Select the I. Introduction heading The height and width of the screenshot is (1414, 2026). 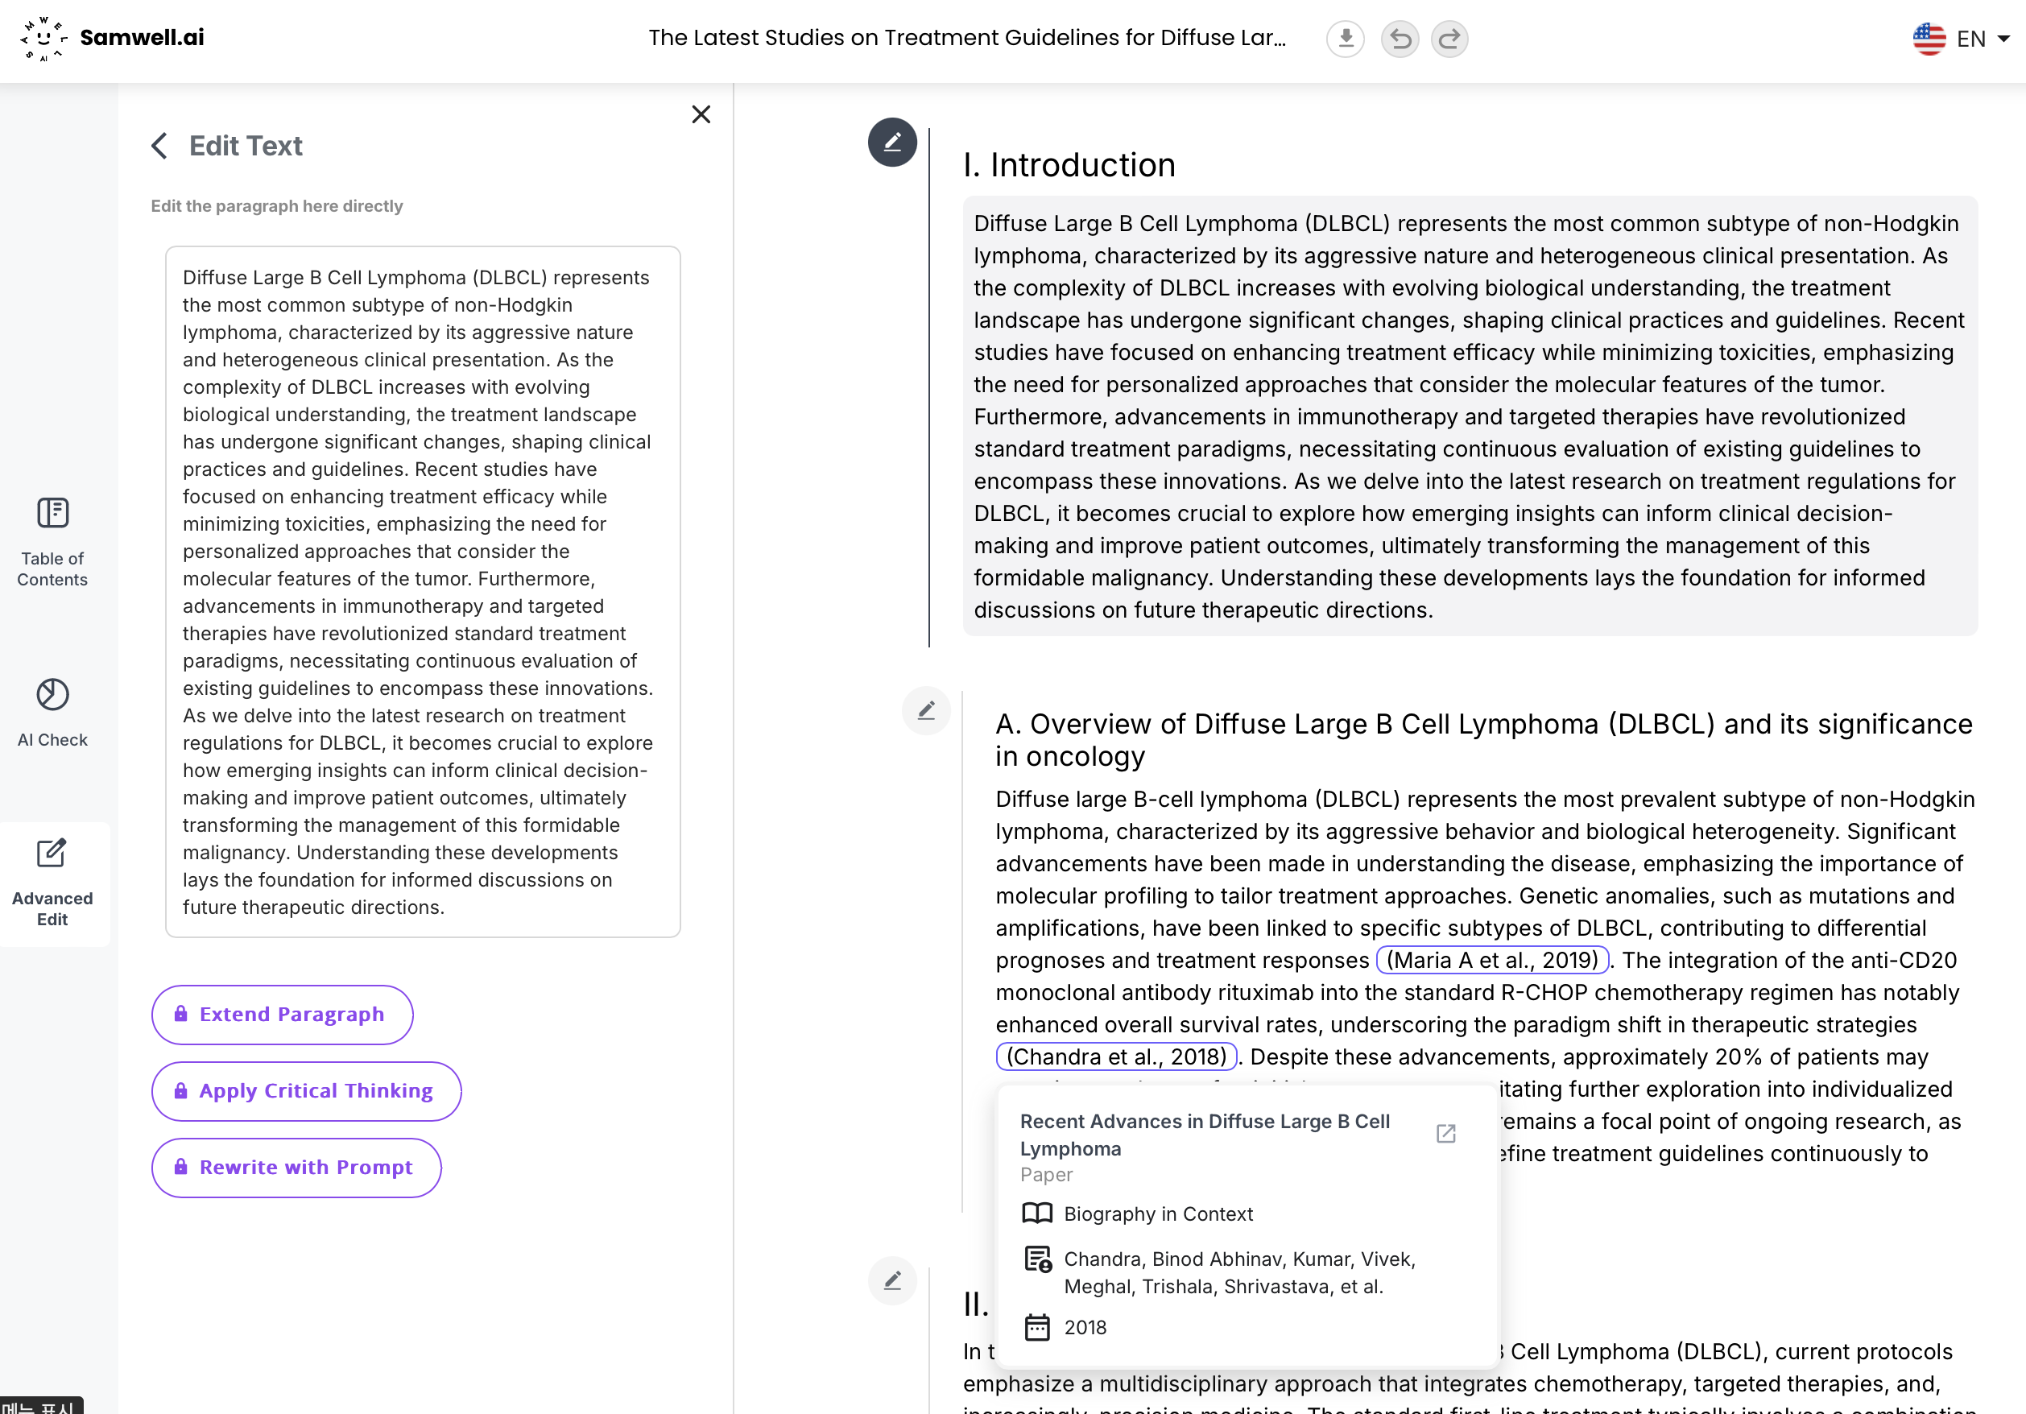pyautogui.click(x=1069, y=165)
